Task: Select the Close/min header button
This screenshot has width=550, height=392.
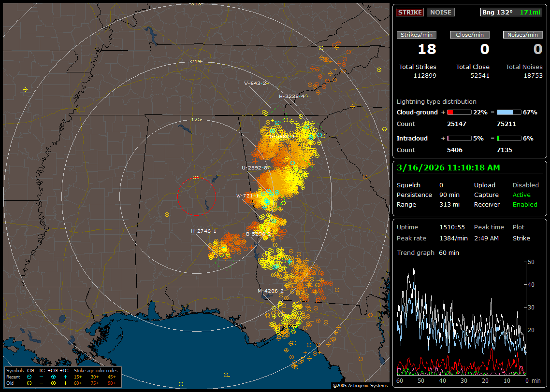Action: [x=470, y=35]
